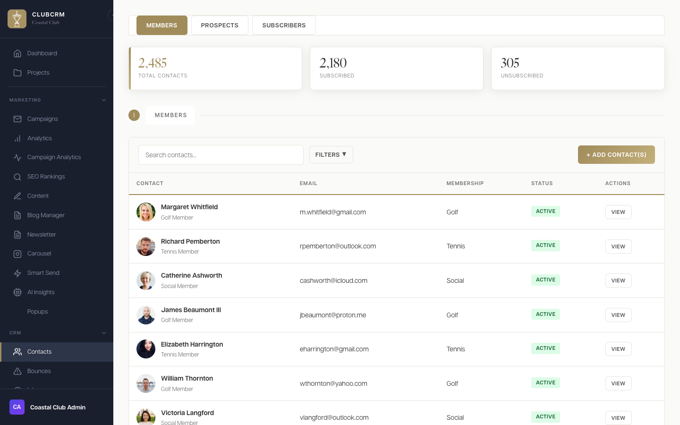Click the Blog Manager icon
Viewport: 680px width, 425px height.
[17, 215]
